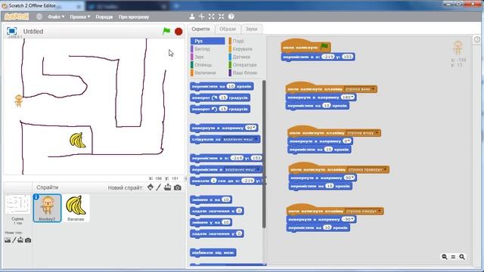Collapse stage with divider arrow
The height and width of the screenshot is (272, 484).
pyautogui.click(x=186, y=178)
